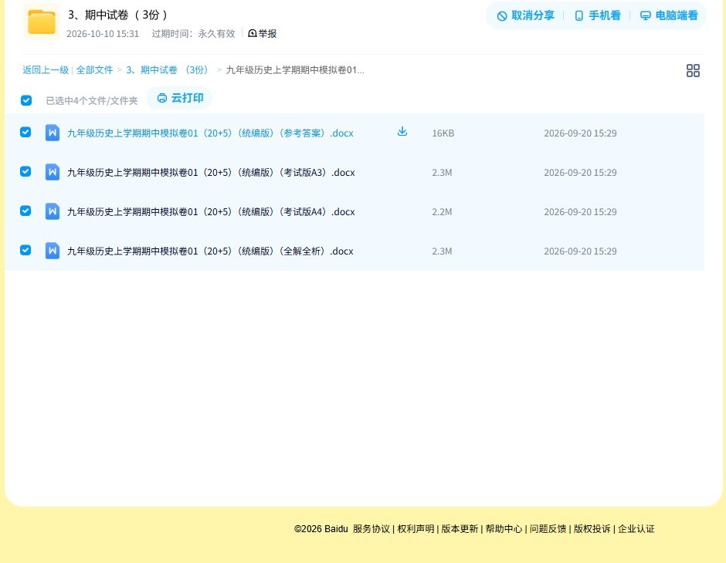Open 权利声明 footer link
The height and width of the screenshot is (563, 726).
416,529
